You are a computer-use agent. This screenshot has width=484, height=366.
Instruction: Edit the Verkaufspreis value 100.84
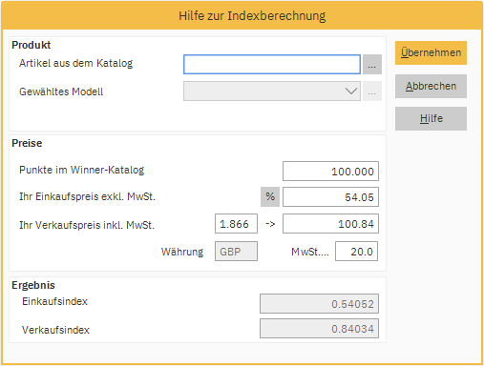pos(330,224)
